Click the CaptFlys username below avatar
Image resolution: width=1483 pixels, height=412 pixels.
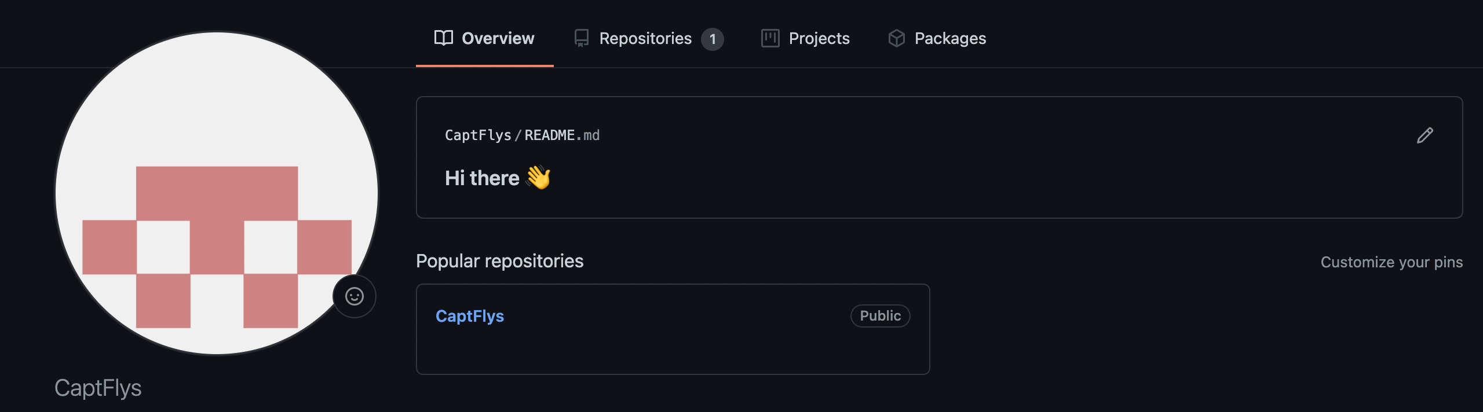tap(98, 388)
